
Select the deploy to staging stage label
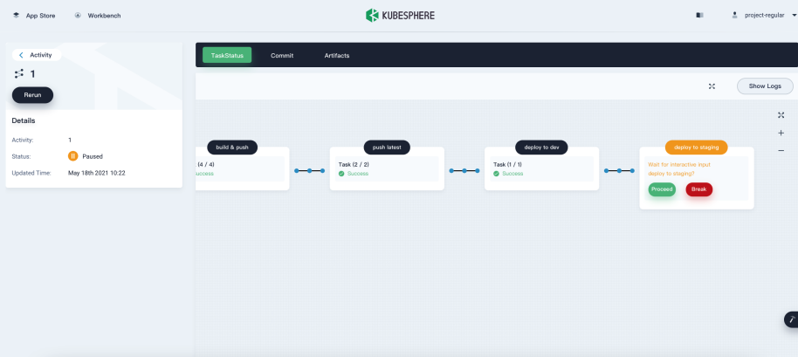(x=696, y=148)
